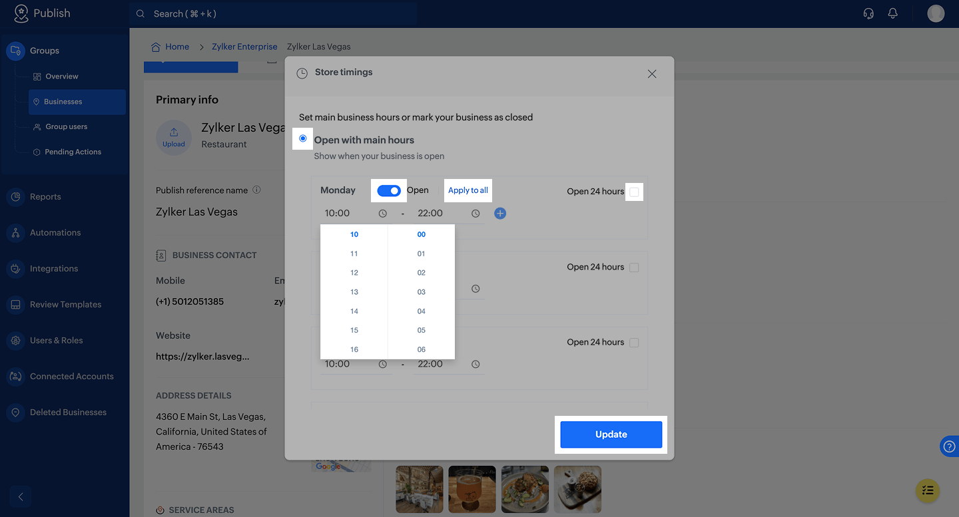Open the blue help question mark icon
This screenshot has width=959, height=517.
(950, 446)
